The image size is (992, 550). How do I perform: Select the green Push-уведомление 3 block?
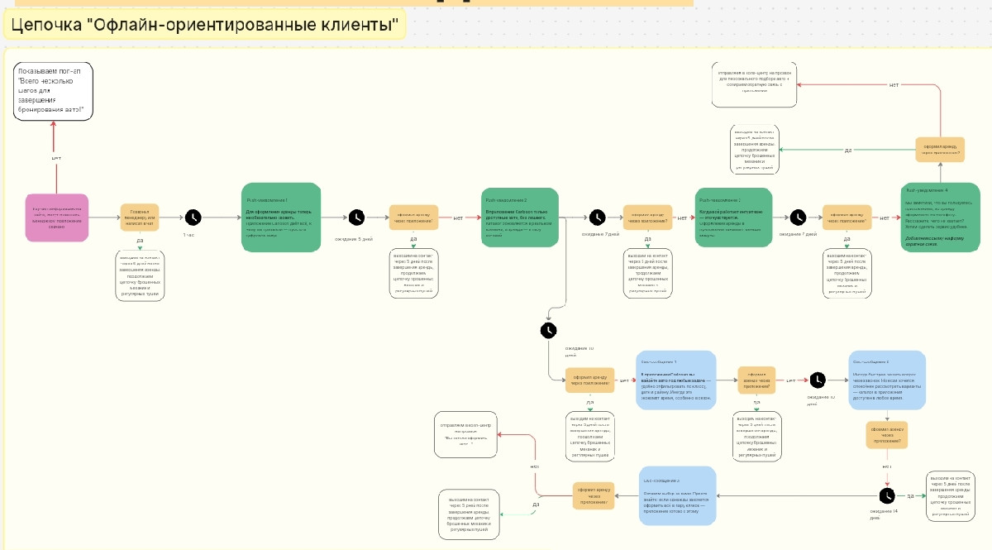734,217
